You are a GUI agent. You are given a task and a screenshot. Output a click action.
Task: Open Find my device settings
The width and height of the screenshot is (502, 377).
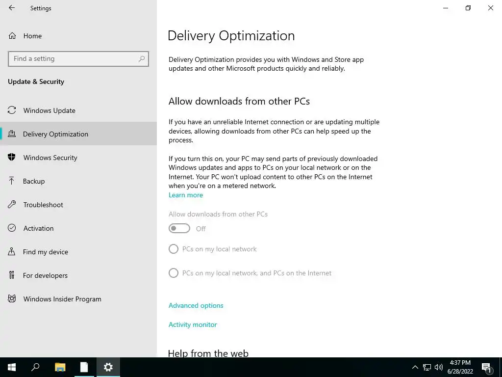tap(78, 252)
